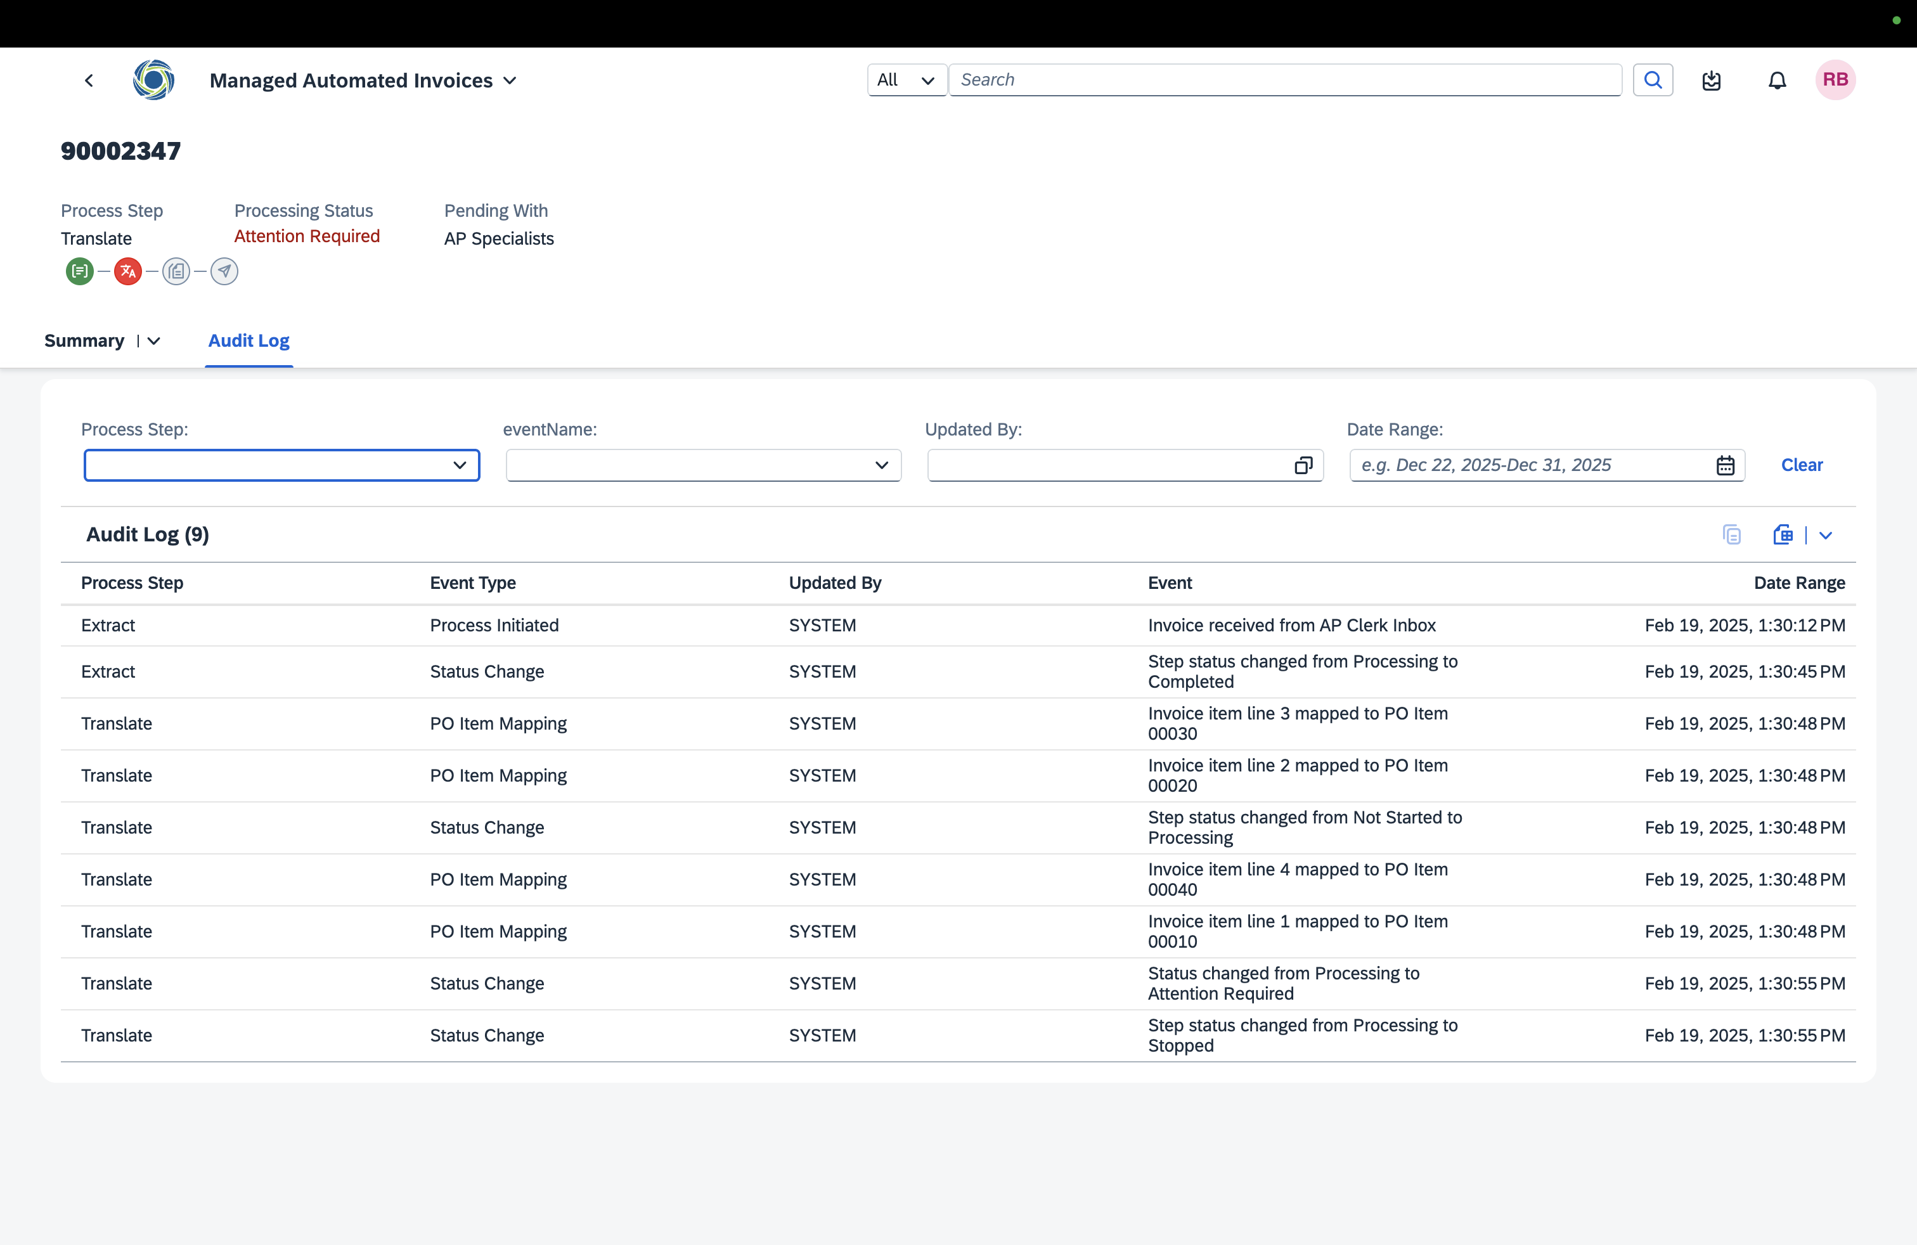Image resolution: width=1917 pixels, height=1245 pixels.
Task: Export the Audit Log to spreadsheet
Action: coord(1783,534)
